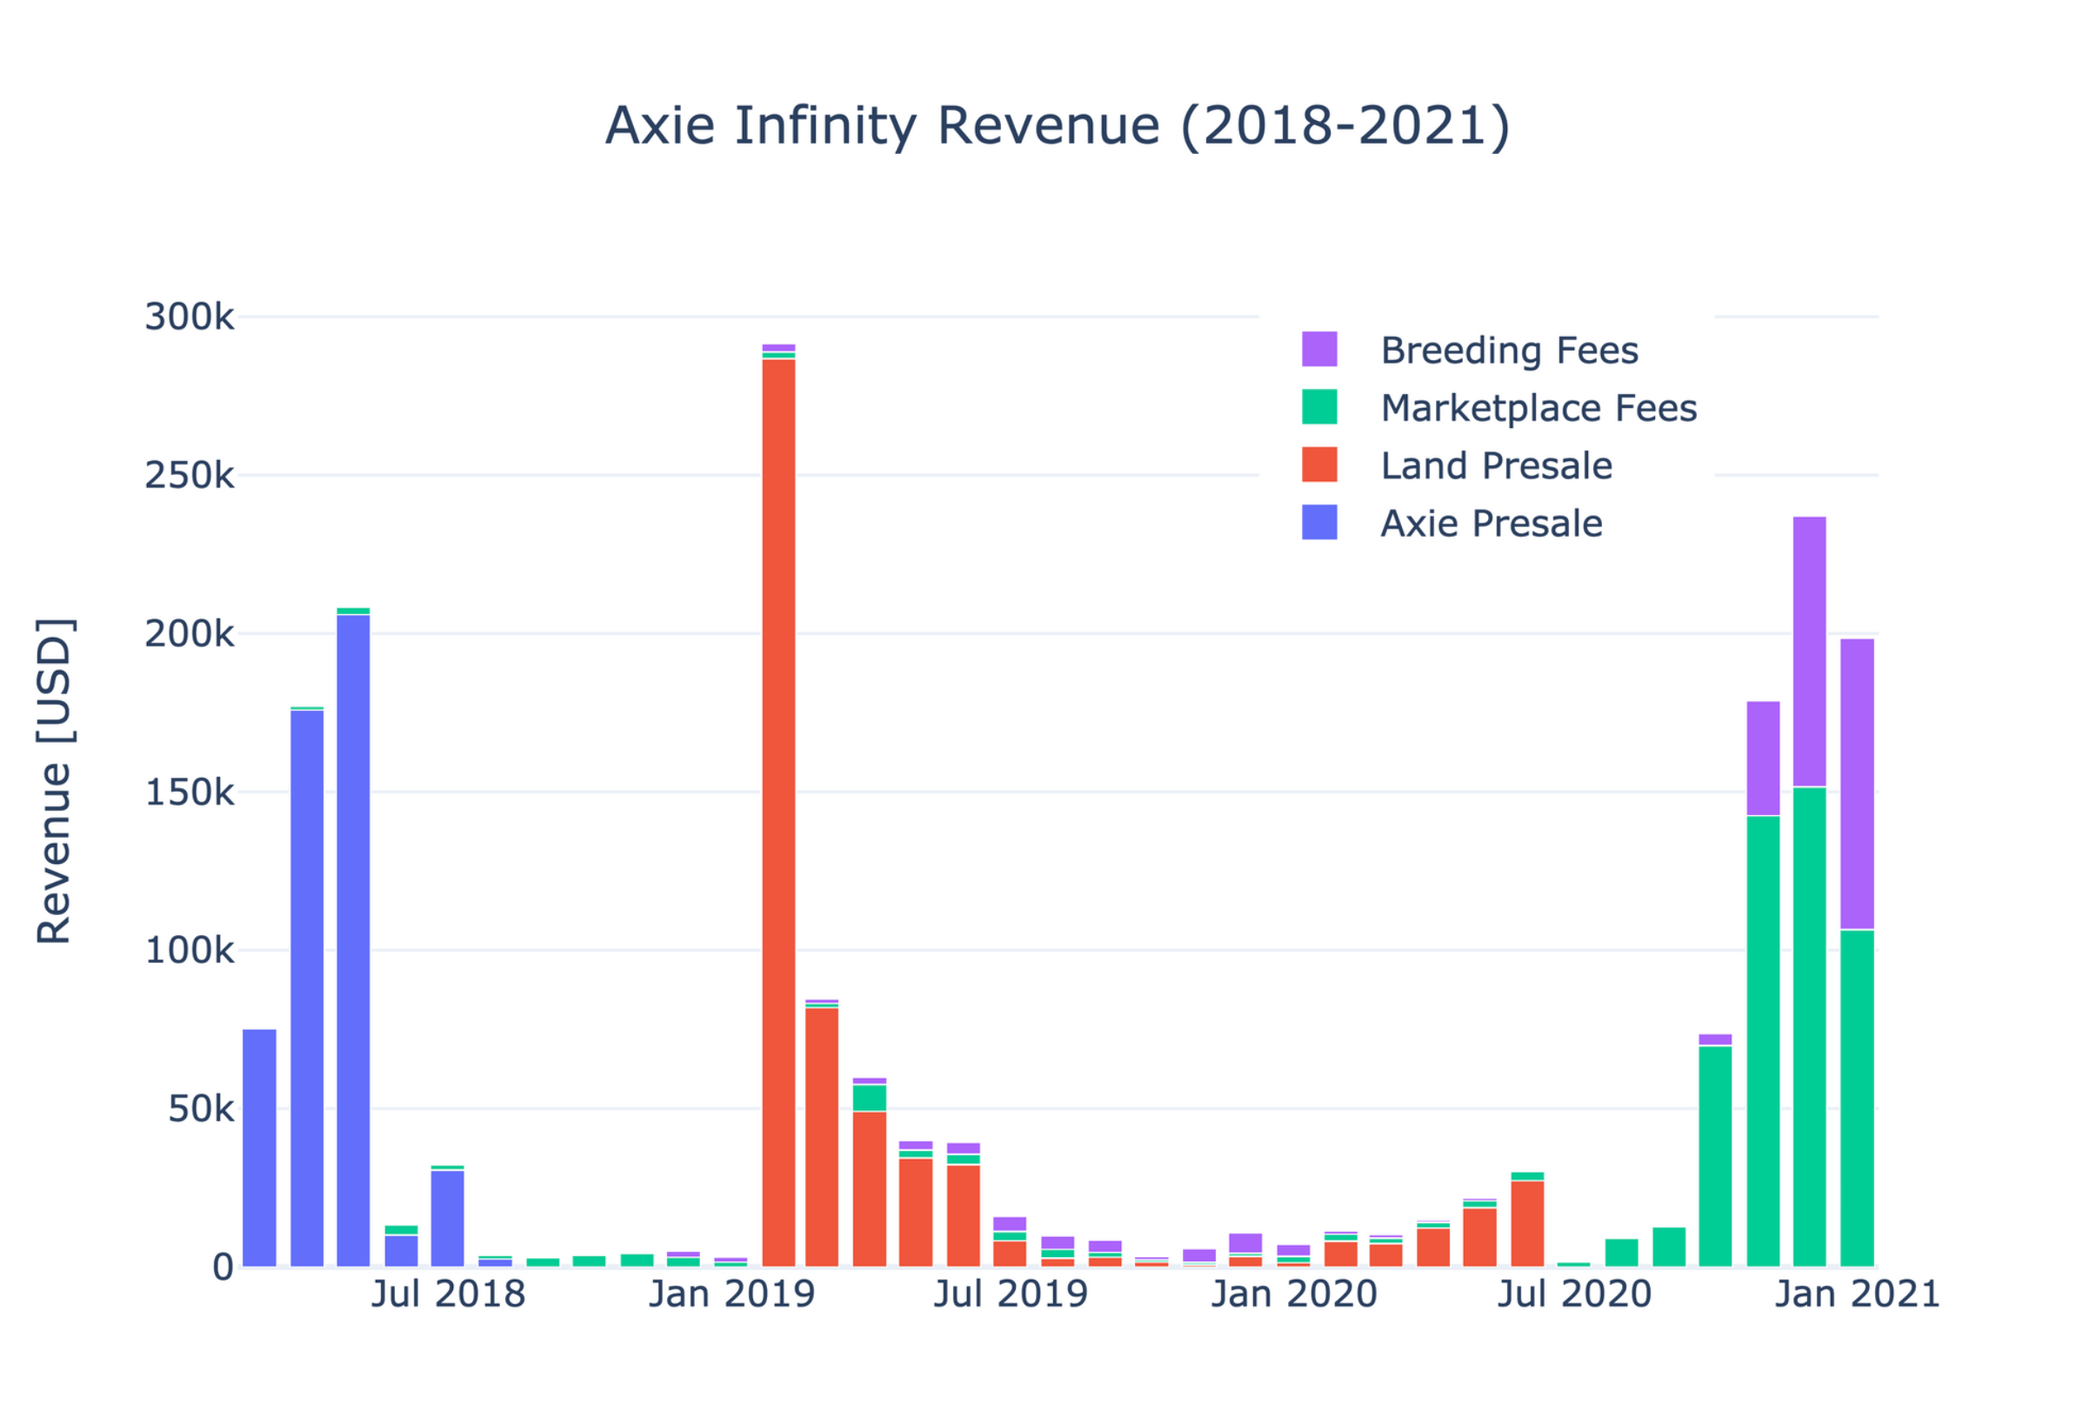Viewport: 2089px width, 1411px height.
Task: Click the first blue bar in the chart
Action: point(259,1147)
